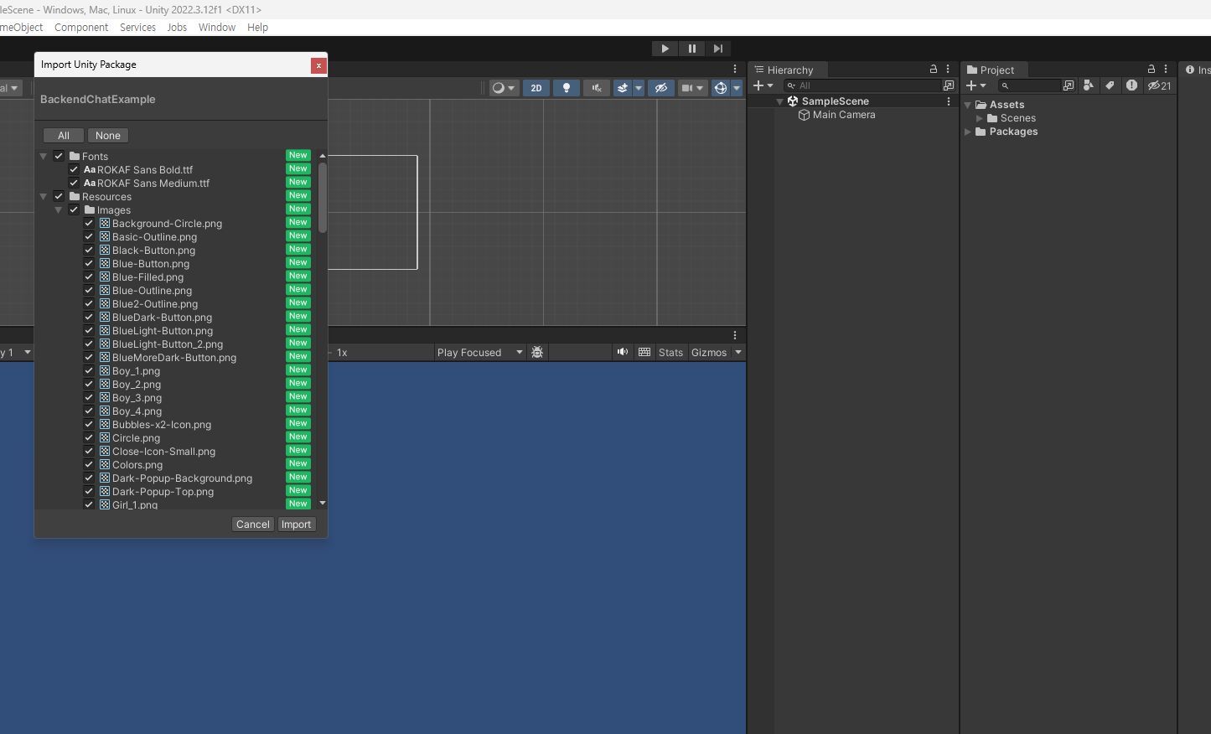Open the Window menu

click(x=217, y=28)
